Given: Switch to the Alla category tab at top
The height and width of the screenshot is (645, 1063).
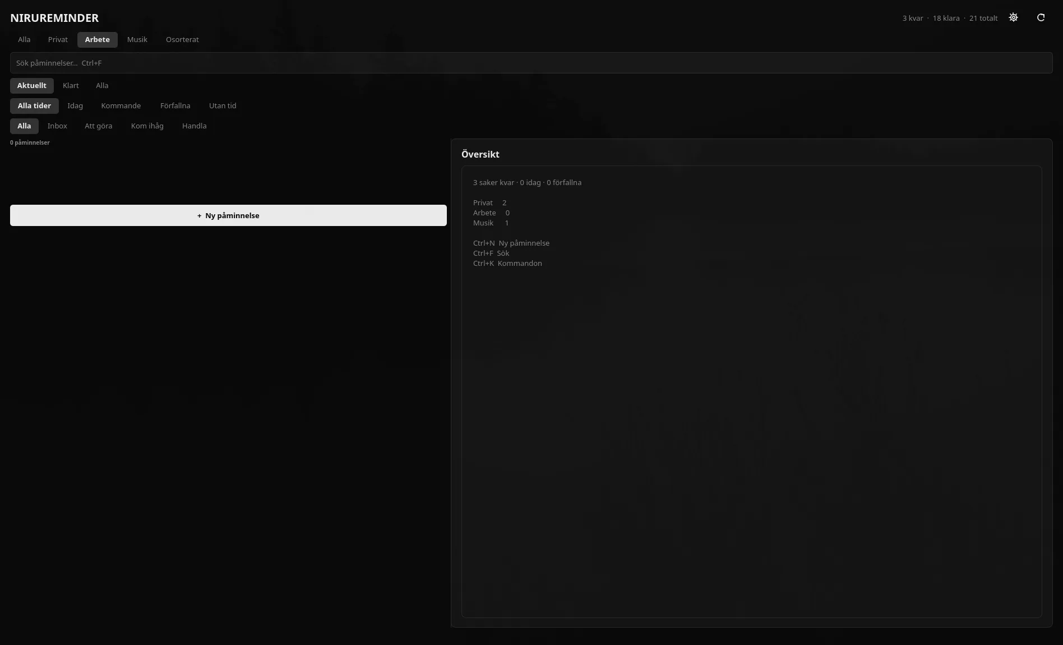Looking at the screenshot, I should pos(24,40).
